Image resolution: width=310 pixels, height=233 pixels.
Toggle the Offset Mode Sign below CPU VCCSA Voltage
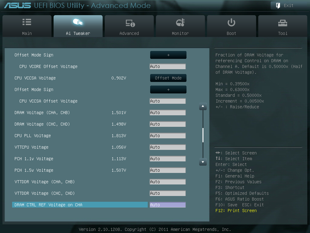click(x=168, y=89)
